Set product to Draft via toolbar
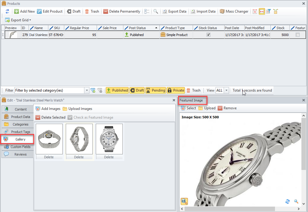Viewport: 308px width, 212px height. (x=74, y=11)
